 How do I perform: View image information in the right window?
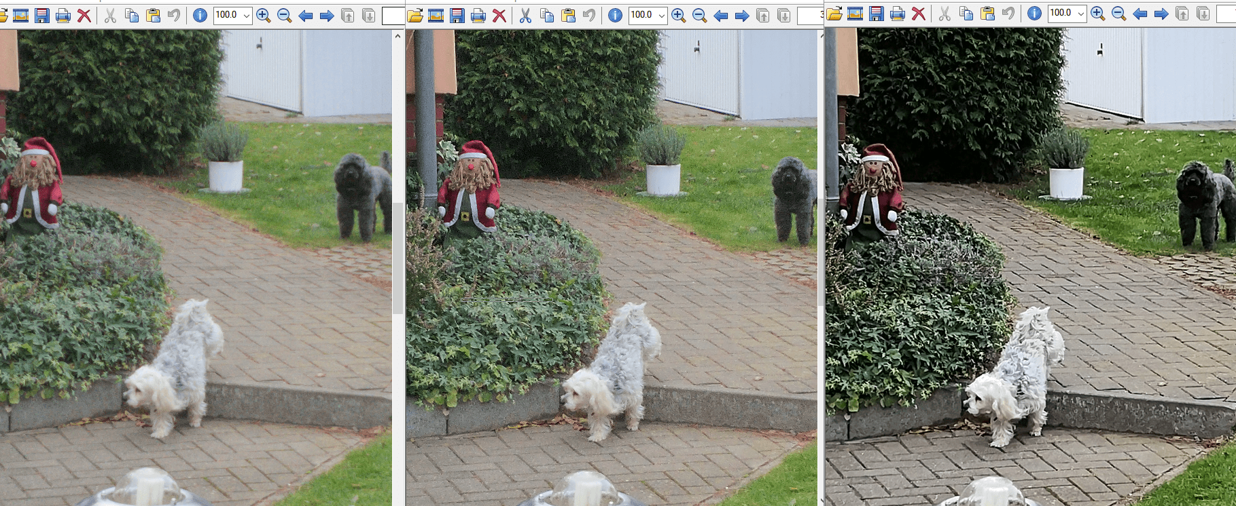point(1034,14)
